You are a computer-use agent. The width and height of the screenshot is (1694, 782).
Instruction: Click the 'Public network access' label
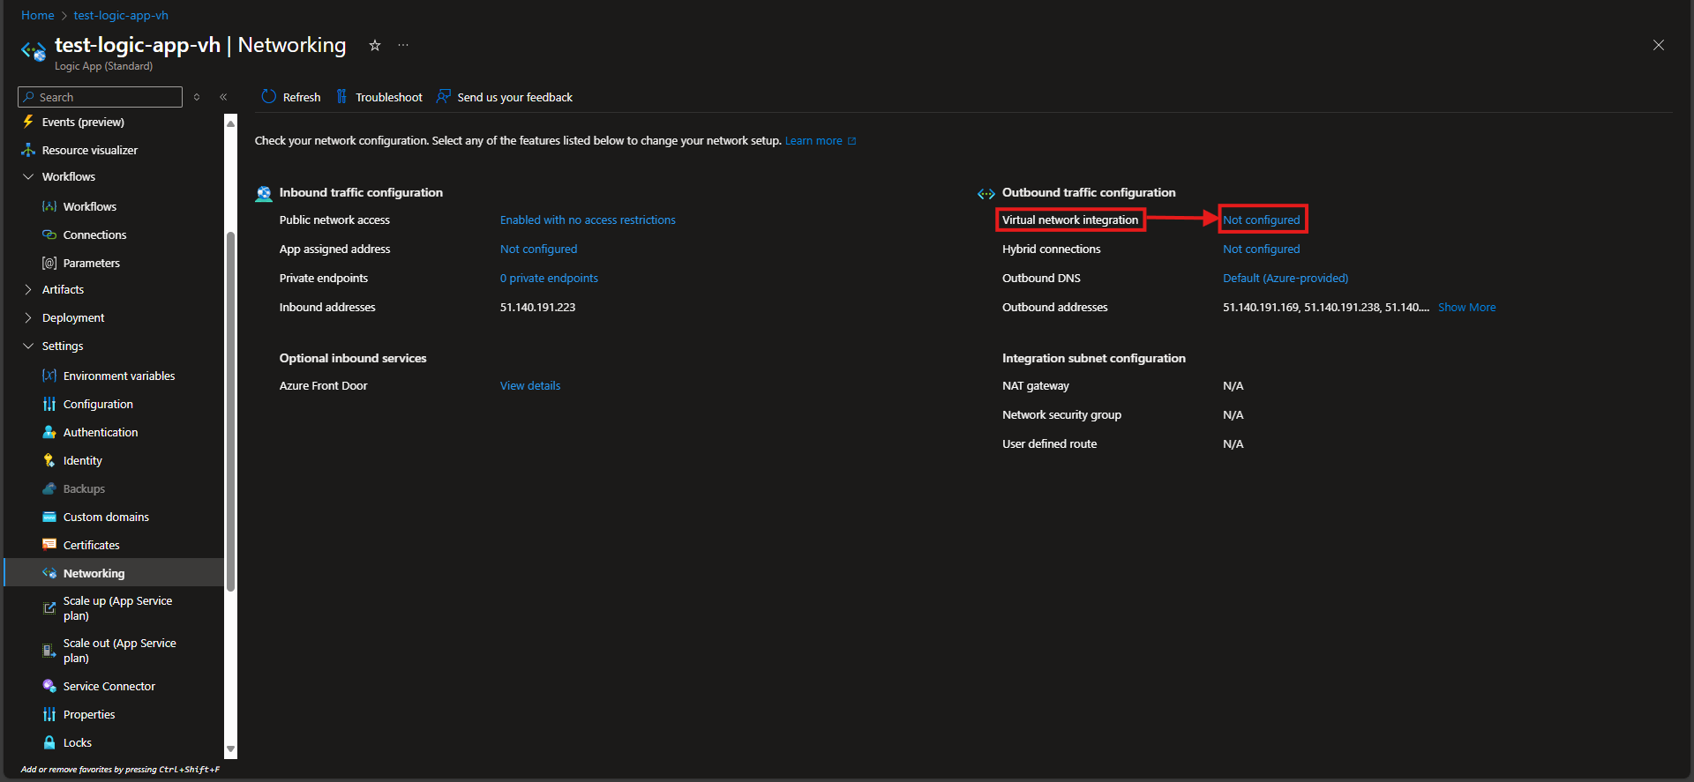point(334,220)
